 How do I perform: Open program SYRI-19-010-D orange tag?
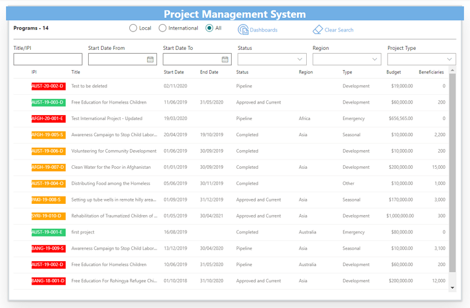point(49,216)
